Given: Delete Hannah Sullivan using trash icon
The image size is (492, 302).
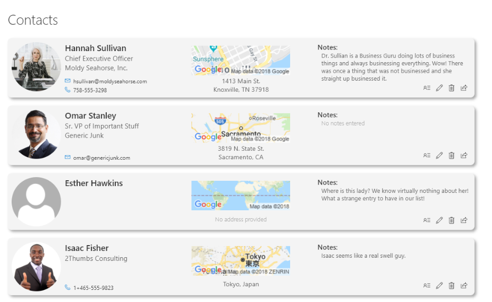Looking at the screenshot, I should (451, 88).
